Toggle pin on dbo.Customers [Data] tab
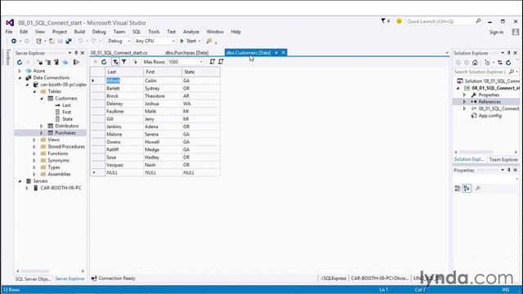The image size is (523, 294). (x=276, y=52)
